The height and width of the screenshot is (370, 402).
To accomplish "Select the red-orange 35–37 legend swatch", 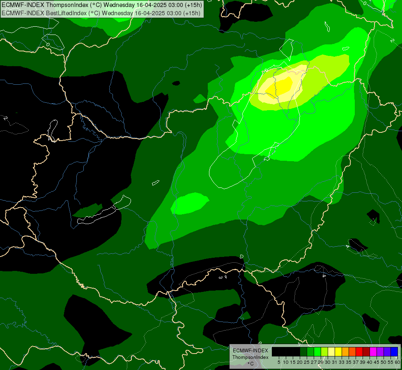I will click(352, 351).
